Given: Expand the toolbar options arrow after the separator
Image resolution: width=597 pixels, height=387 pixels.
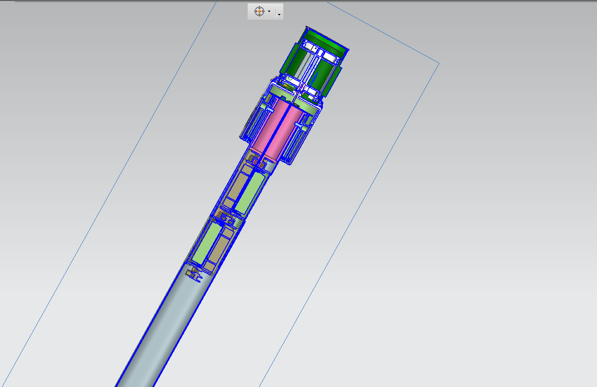Looking at the screenshot, I should (279, 14).
